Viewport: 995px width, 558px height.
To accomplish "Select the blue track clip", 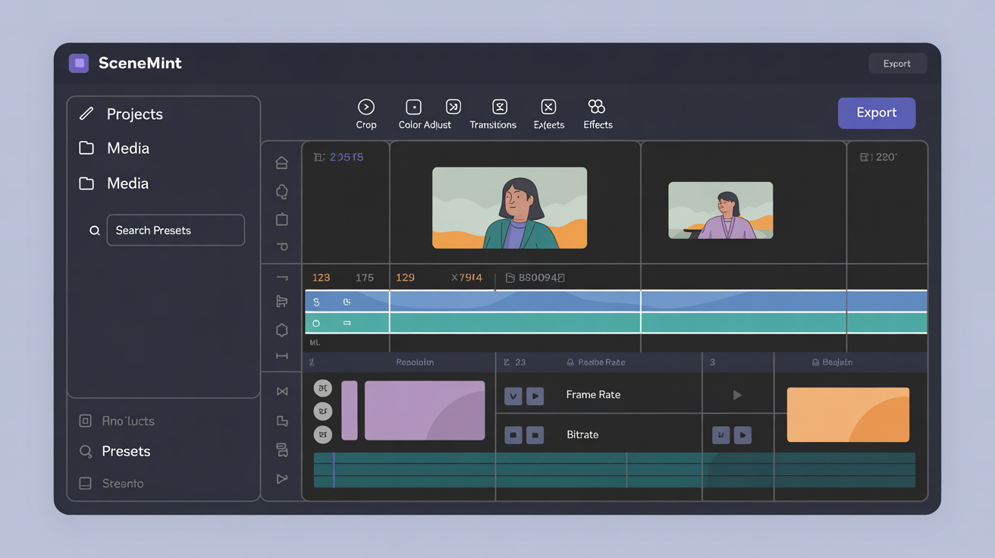I will click(616, 301).
